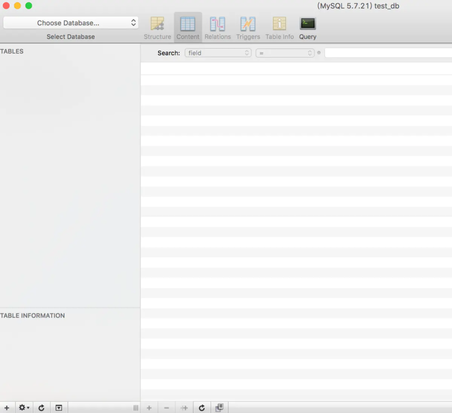Add a table with sidebar plus icon
This screenshot has width=452, height=413.
coord(7,408)
